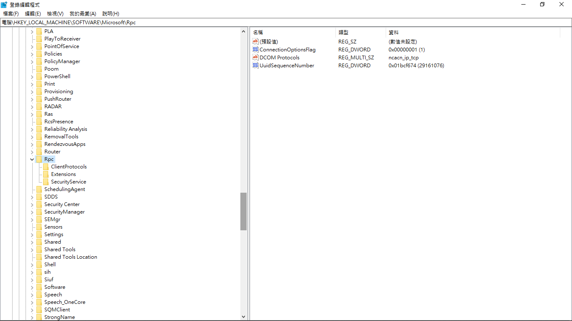This screenshot has height=321, width=572.
Task: Click the PLA folder icon
Action: coord(39,31)
